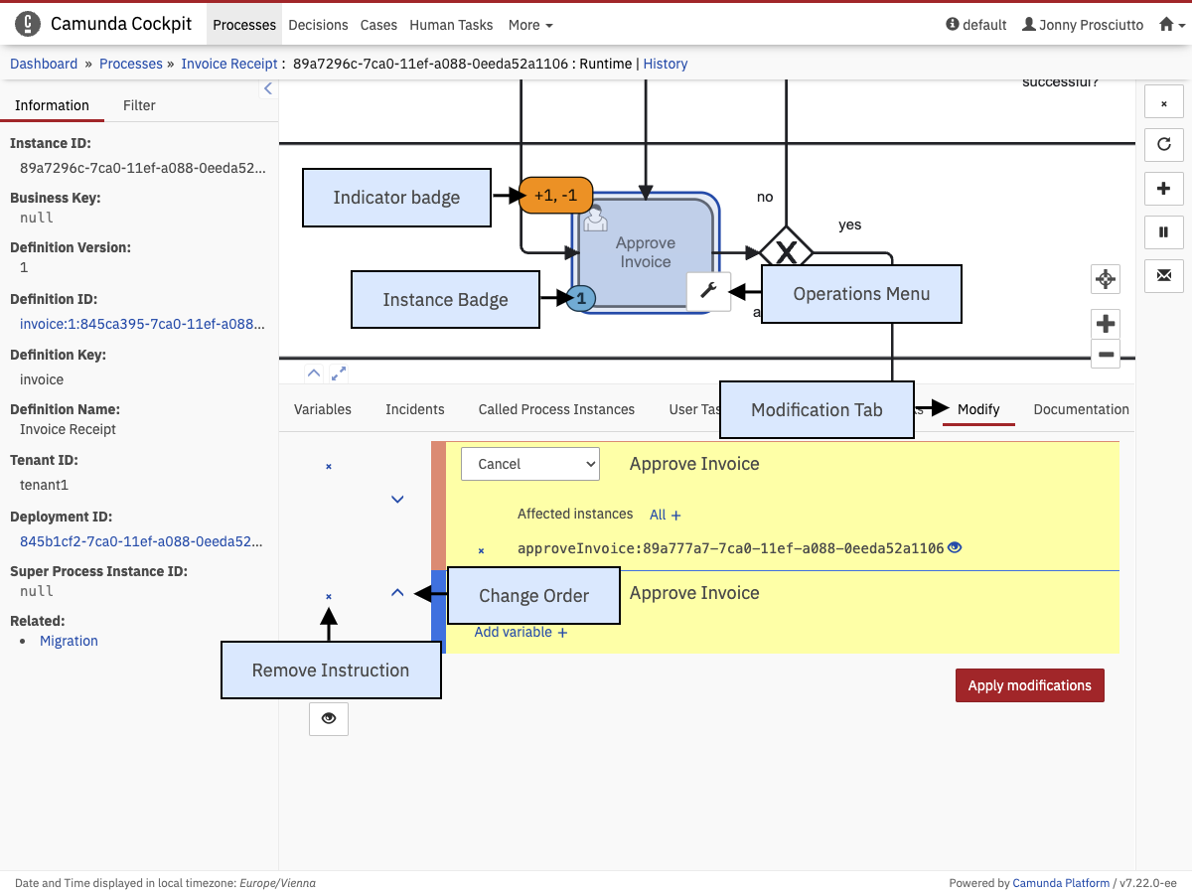Open the Migration related link
Image resolution: width=1192 pixels, height=894 pixels.
pyautogui.click(x=69, y=641)
